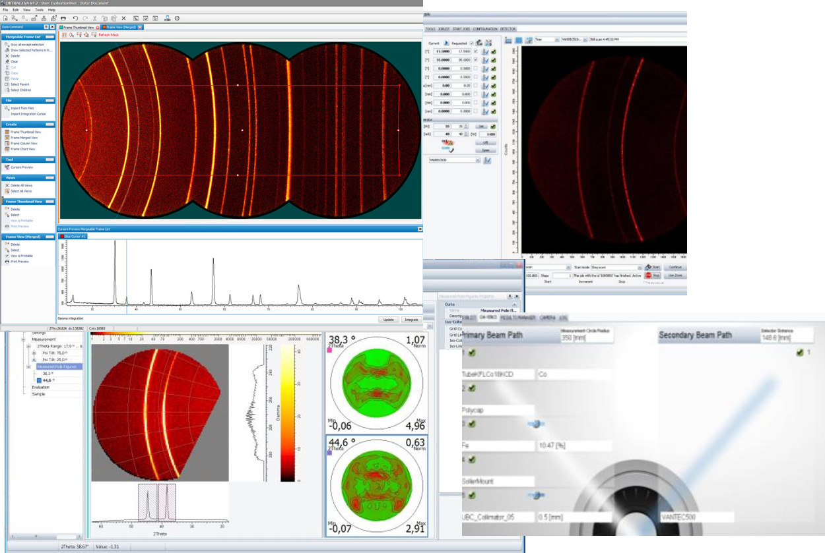The height and width of the screenshot is (553, 825).
Task: Select Measured Pole Figures tree item
Action: [x=59, y=366]
